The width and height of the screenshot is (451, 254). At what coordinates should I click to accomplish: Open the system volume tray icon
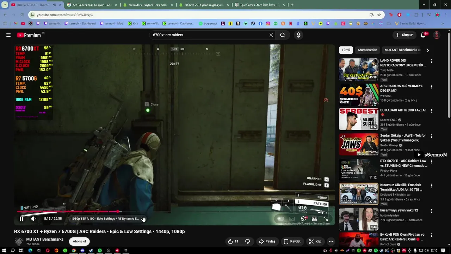[x=426, y=250]
